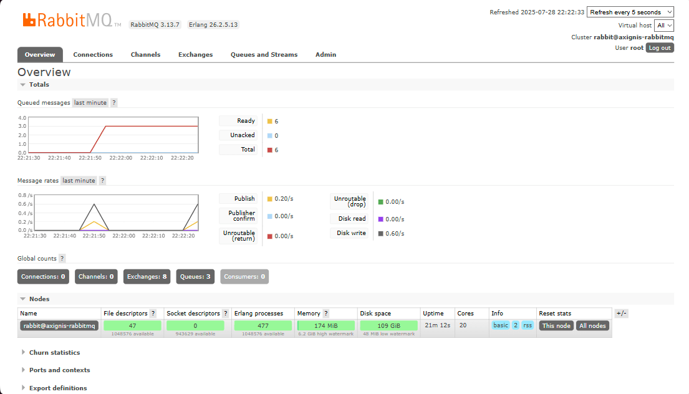Click the rss info tag
The image size is (689, 394).
coord(528,325)
